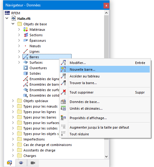Expand the Barres tree node
154x167 pixels.
19,57
